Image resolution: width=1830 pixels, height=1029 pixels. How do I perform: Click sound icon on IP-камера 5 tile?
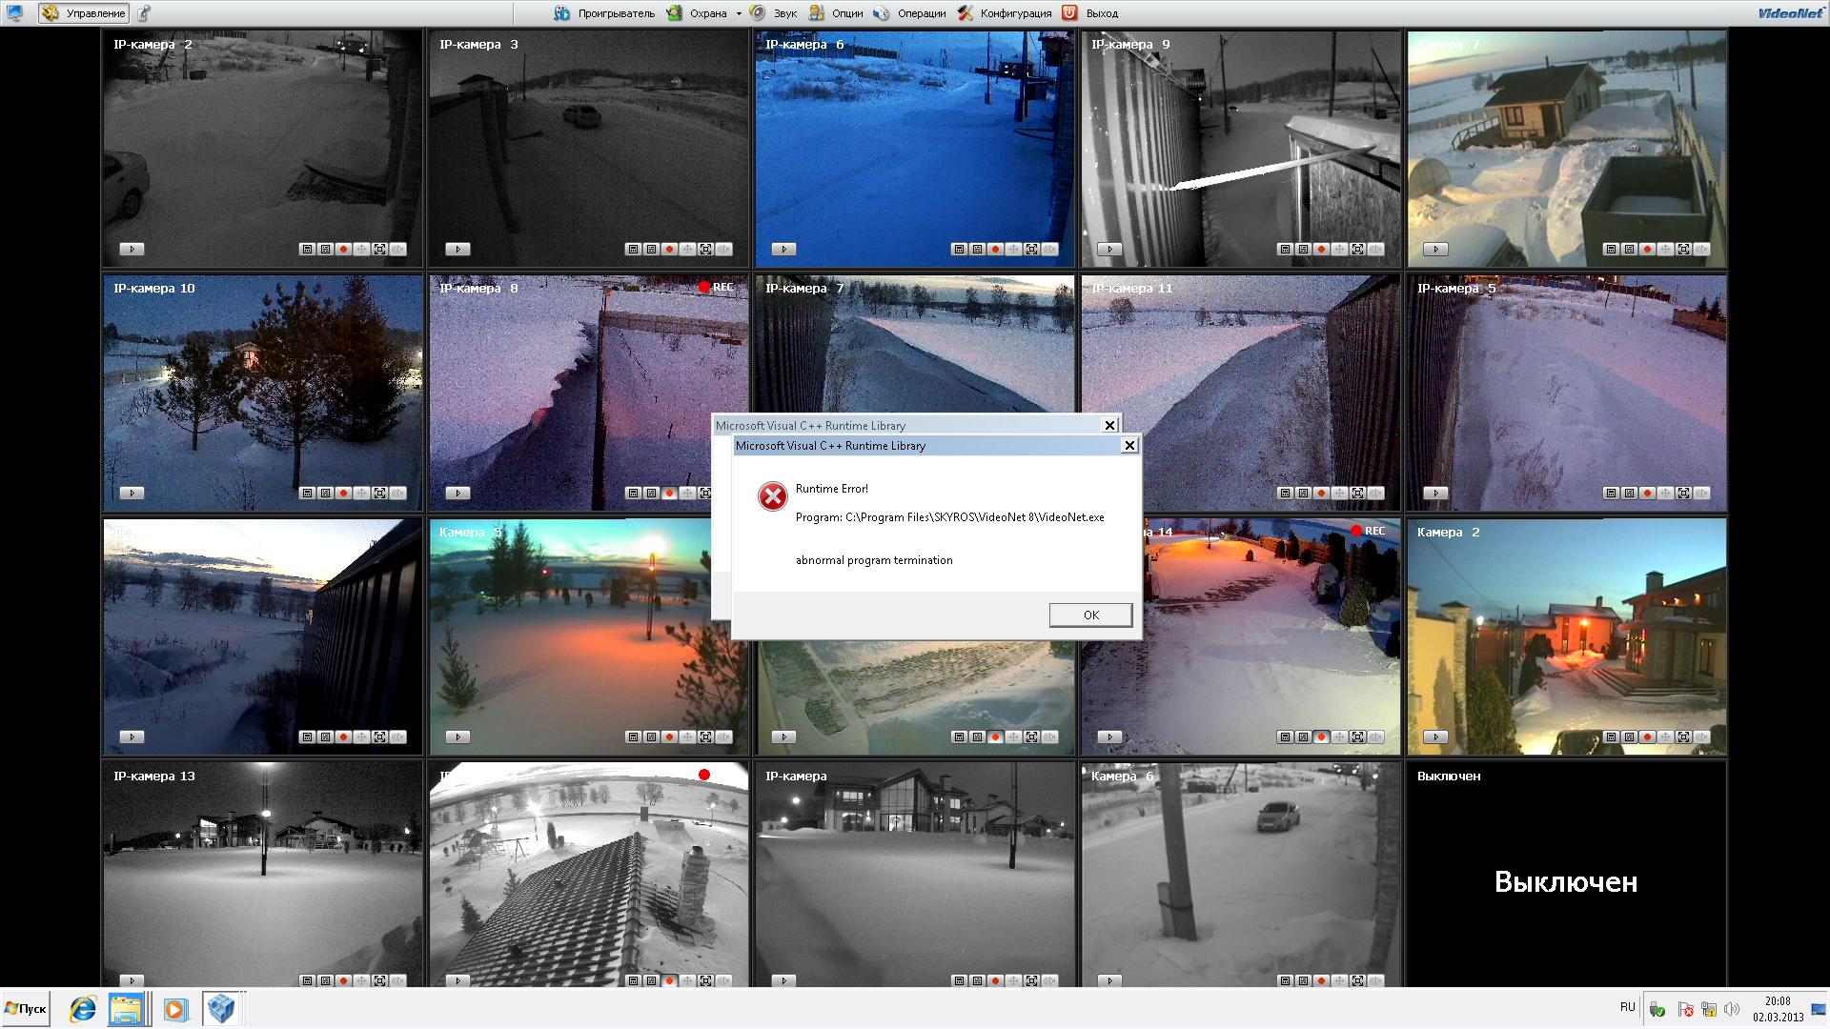tap(1701, 494)
